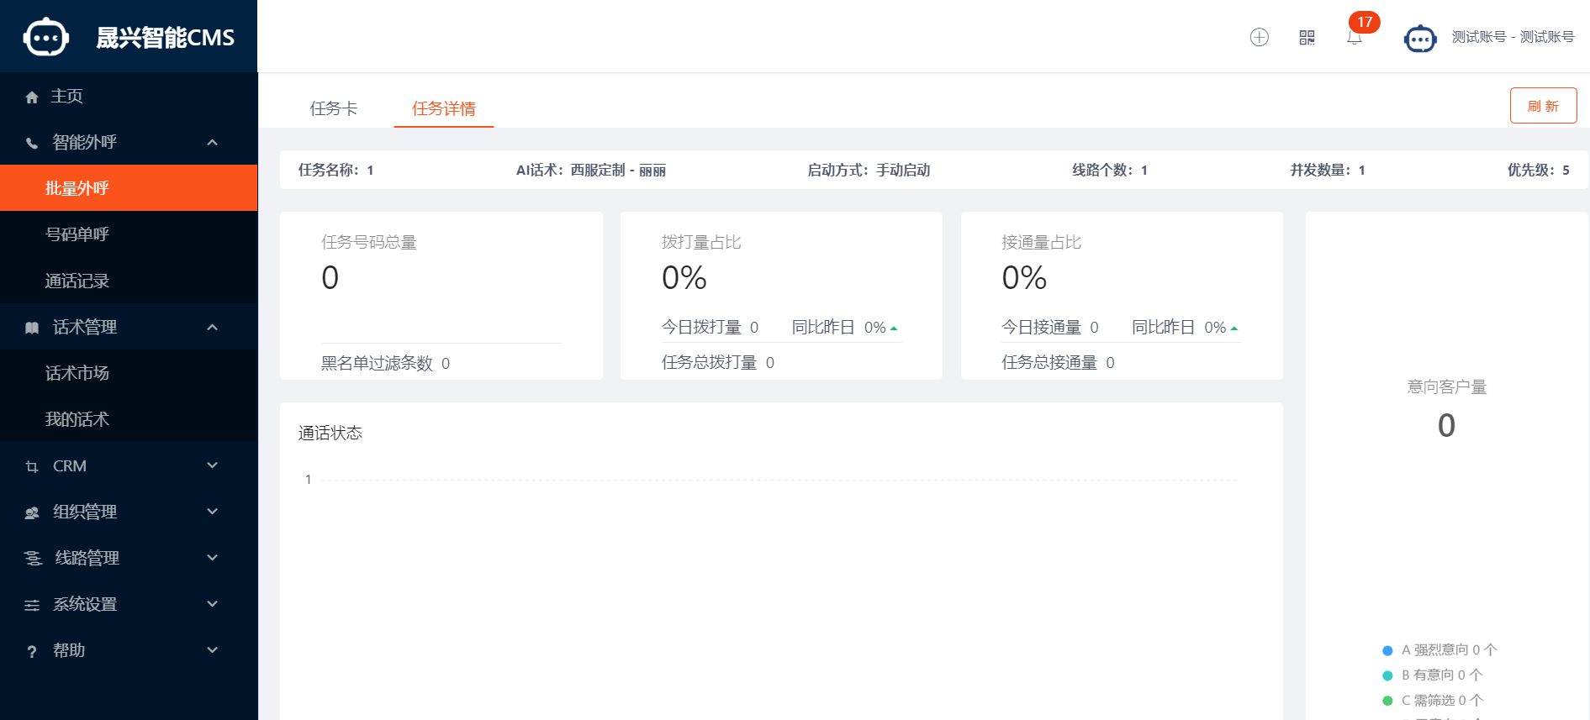This screenshot has width=1590, height=720.
Task: Open 话术市场 menu item
Action: (x=129, y=373)
